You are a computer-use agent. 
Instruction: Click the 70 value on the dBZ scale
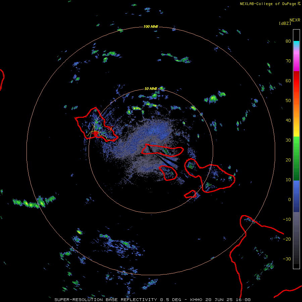(x=288, y=61)
